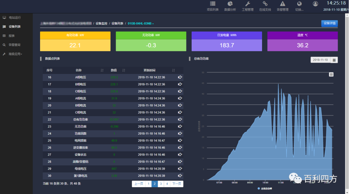Go to the 下一页 next page
The height and width of the screenshot is (194, 349).
tap(177, 184)
